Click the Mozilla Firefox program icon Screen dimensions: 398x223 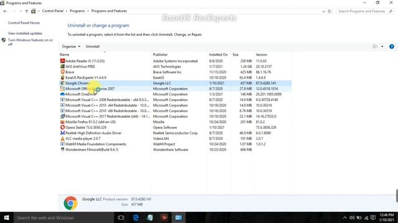(x=62, y=122)
